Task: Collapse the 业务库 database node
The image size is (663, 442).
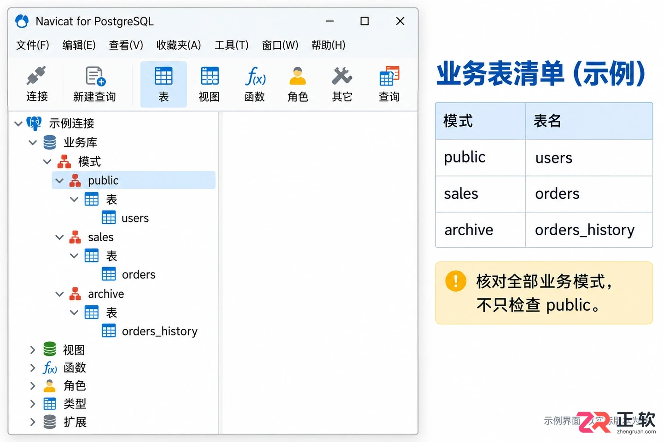Action: pos(33,142)
